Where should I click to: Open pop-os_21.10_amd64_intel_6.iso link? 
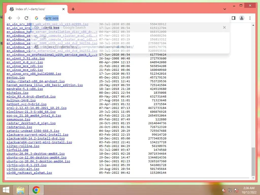(x=34, y=116)
